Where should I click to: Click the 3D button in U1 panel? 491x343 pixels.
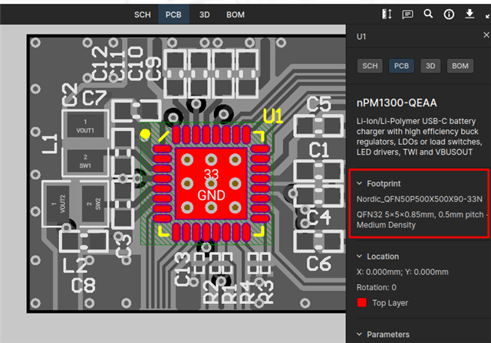[430, 66]
